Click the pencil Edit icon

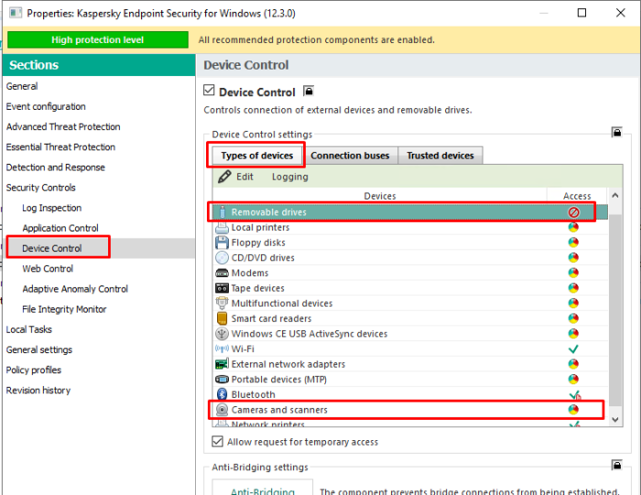224,177
